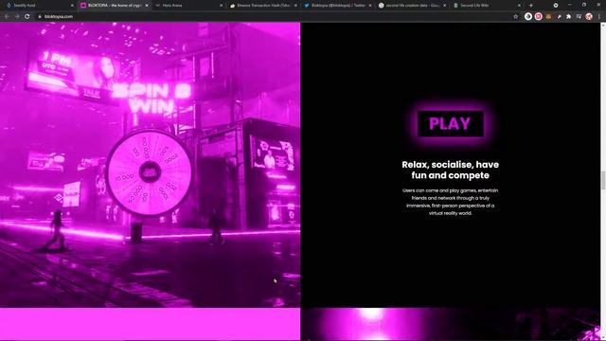Close the BLOKTOPIA tab
Screen dimensions: 606x341
(x=147, y=6)
